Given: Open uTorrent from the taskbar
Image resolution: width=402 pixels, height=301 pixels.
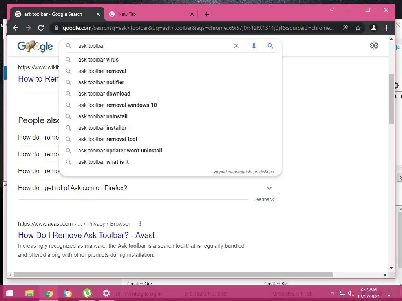Looking at the screenshot, I should click(87, 293).
